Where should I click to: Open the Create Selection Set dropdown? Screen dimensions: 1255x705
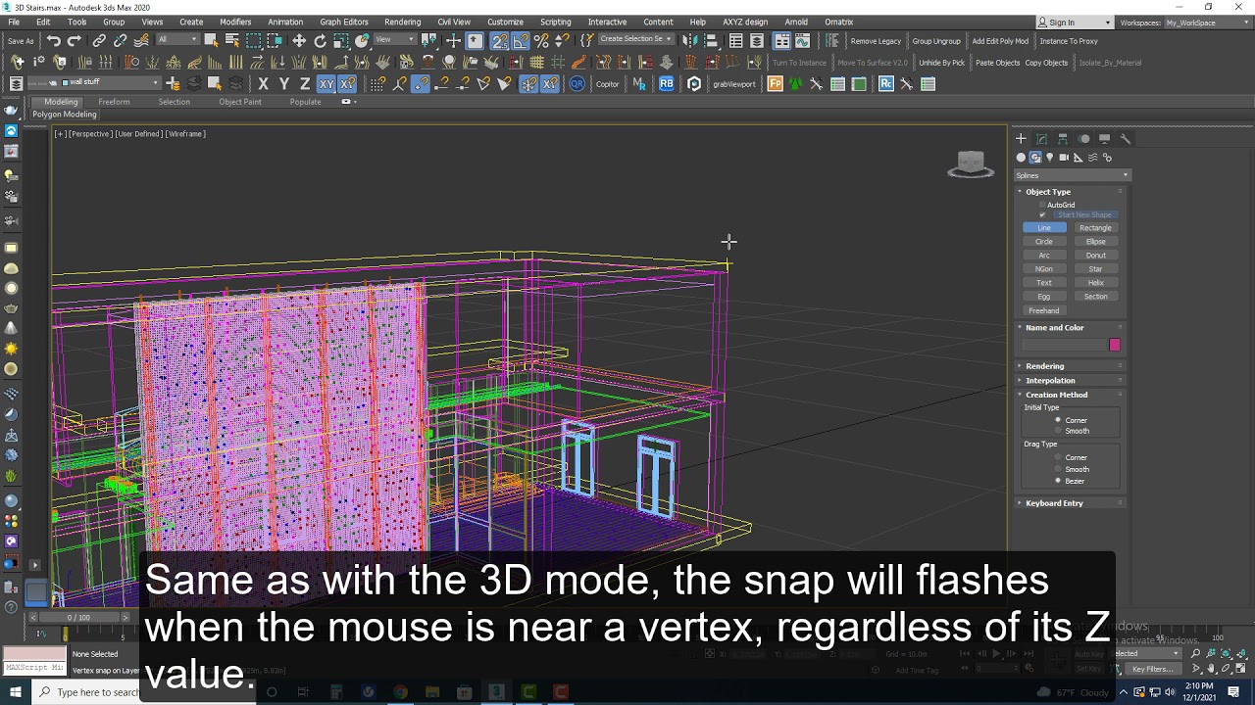[636, 39]
